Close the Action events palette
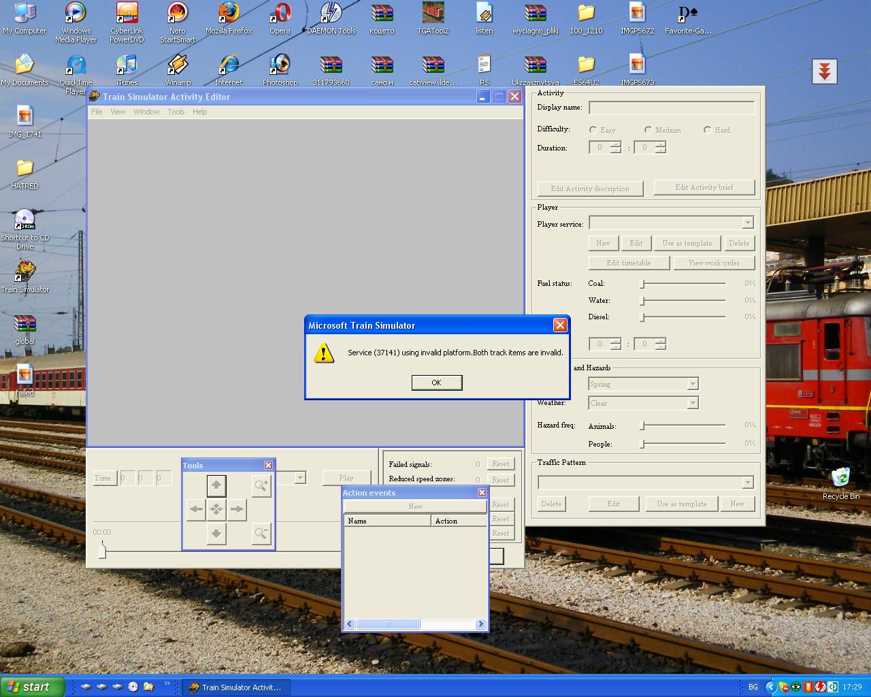 point(482,492)
